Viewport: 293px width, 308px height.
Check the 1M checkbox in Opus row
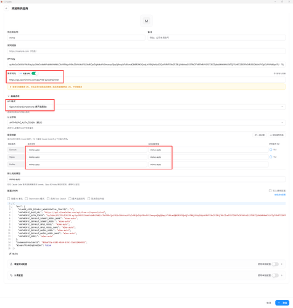point(271,157)
